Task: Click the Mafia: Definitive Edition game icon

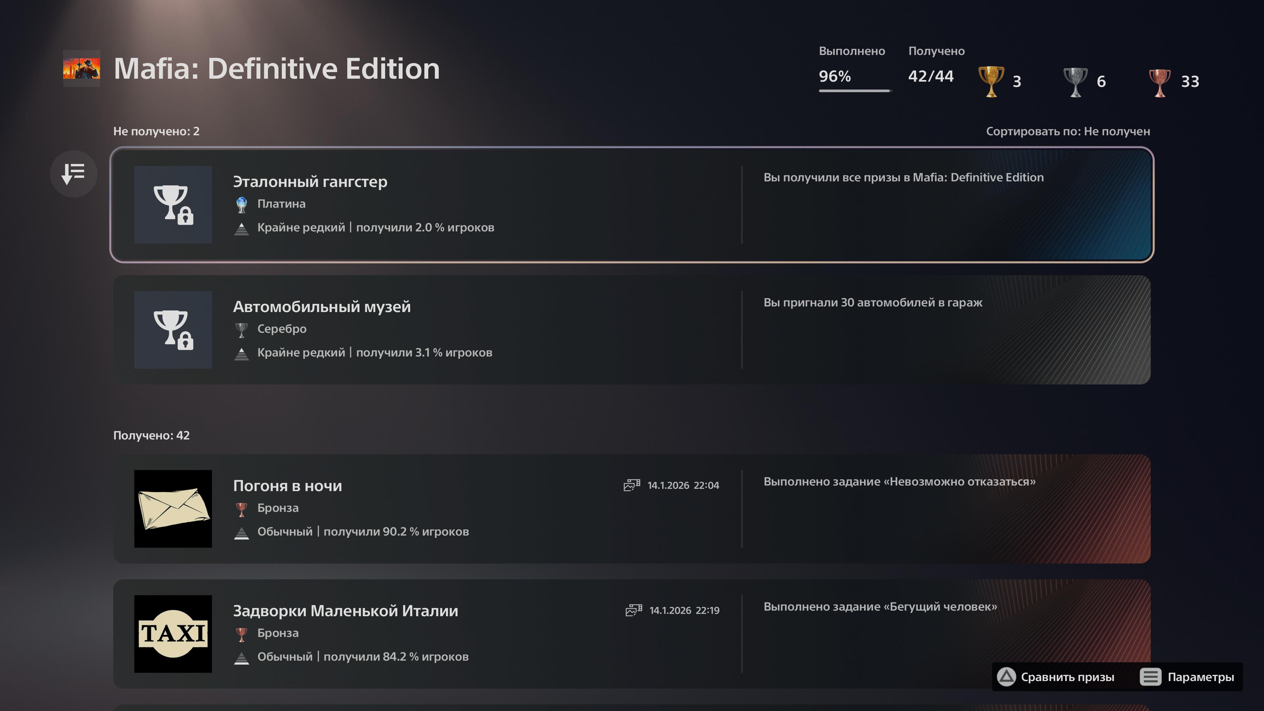Action: [81, 68]
